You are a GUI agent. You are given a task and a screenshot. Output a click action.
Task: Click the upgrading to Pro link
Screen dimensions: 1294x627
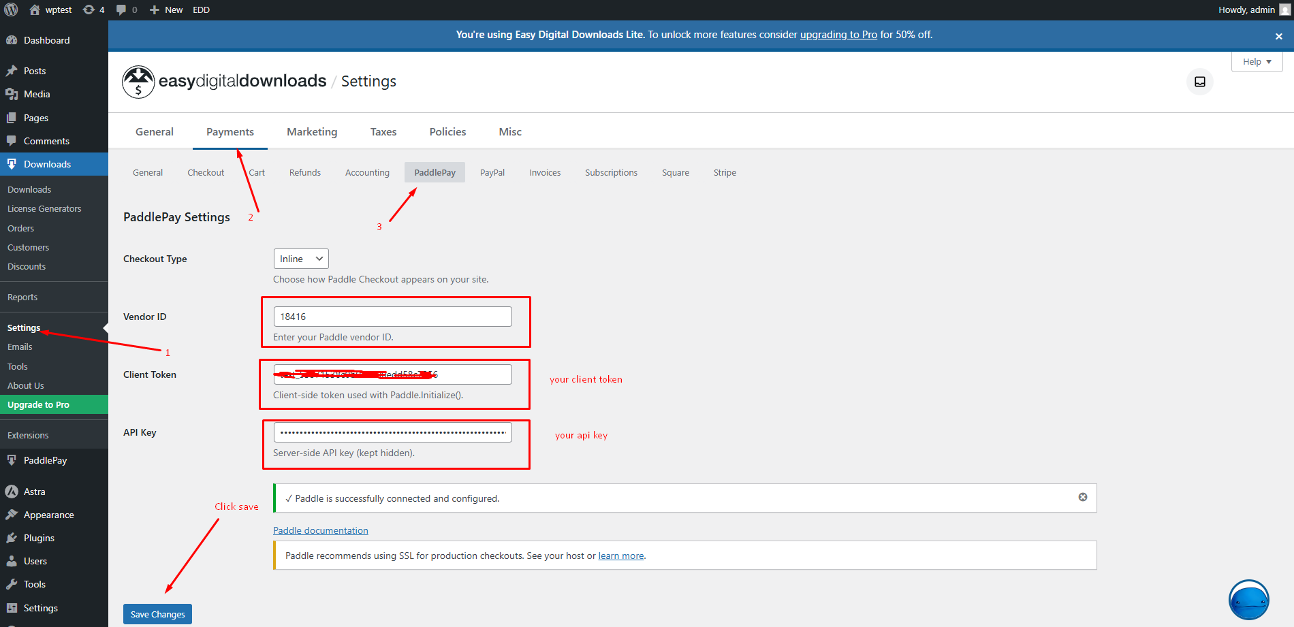[x=838, y=35]
